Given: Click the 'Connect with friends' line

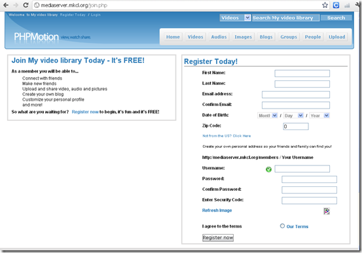Looking at the screenshot, I should click(42, 78).
